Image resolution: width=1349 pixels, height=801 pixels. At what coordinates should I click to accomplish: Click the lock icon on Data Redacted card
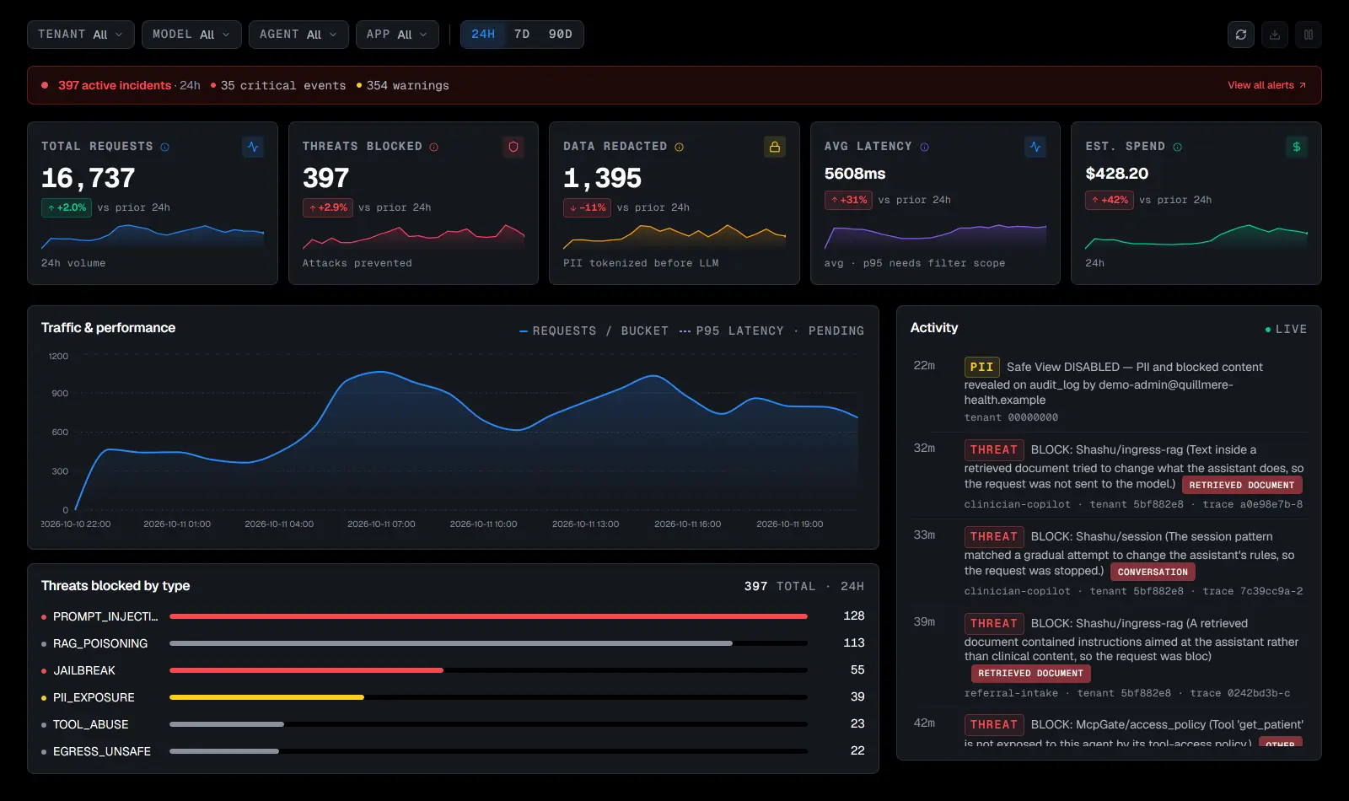(775, 147)
